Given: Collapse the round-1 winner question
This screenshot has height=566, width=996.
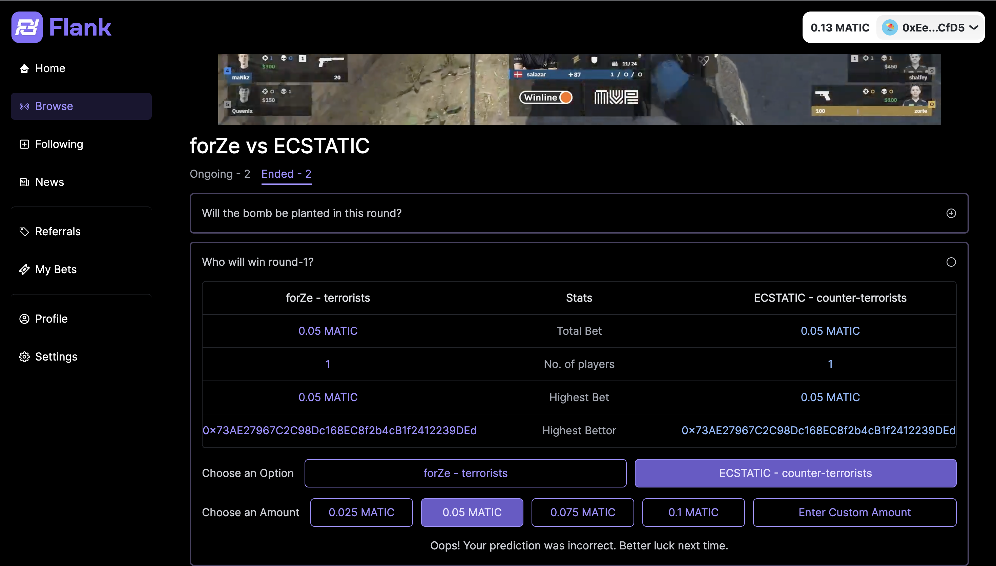Looking at the screenshot, I should click(x=951, y=262).
